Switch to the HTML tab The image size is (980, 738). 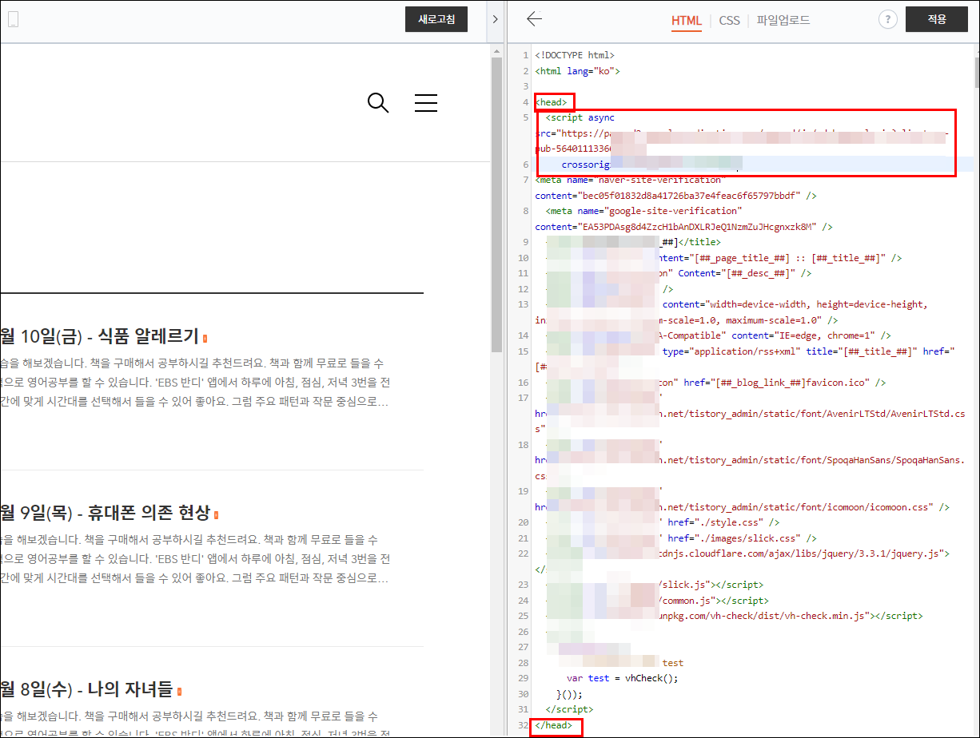tap(686, 20)
